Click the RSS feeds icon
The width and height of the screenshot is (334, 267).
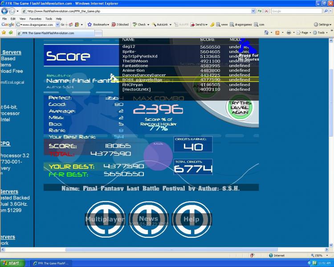(277, 32)
